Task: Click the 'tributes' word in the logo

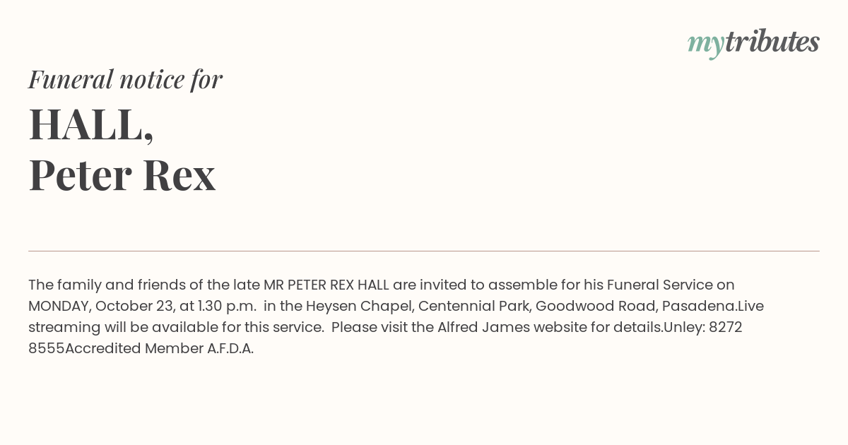Action: [772, 42]
